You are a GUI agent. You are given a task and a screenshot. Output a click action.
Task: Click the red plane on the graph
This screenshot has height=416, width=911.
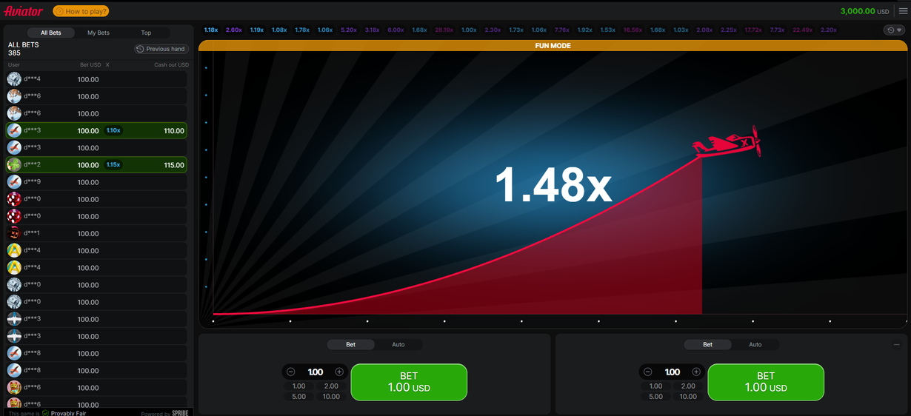coord(727,142)
